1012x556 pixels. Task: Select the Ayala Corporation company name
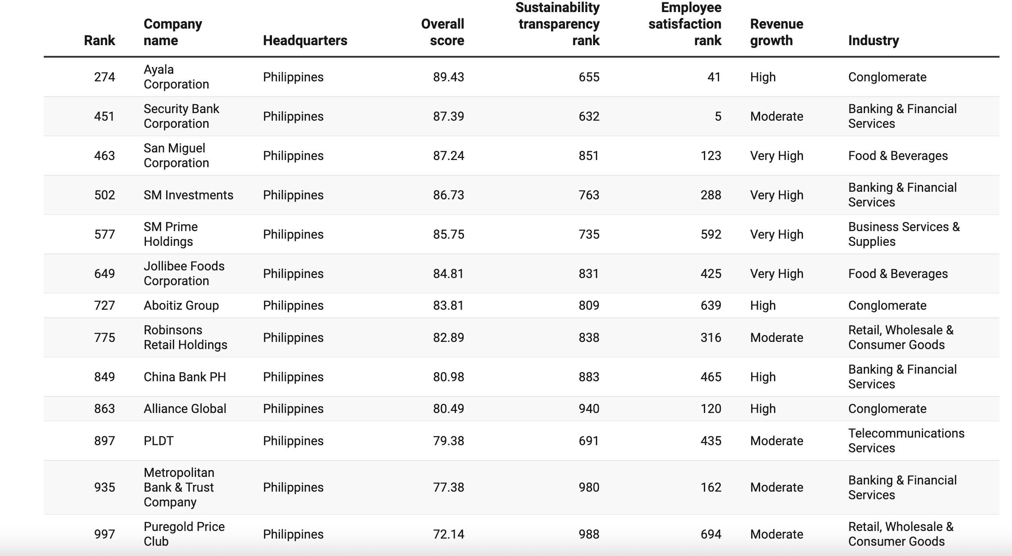176,77
